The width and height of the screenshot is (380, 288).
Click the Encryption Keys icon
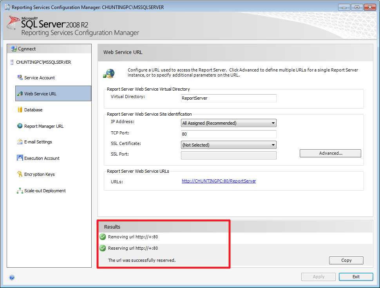point(20,174)
